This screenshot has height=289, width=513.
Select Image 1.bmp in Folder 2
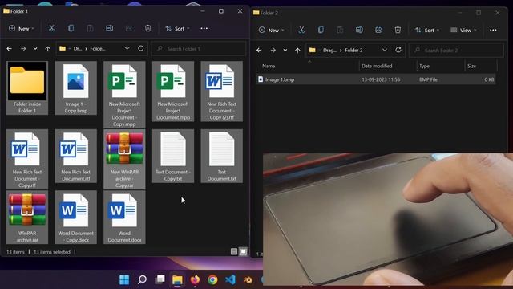tap(376, 79)
